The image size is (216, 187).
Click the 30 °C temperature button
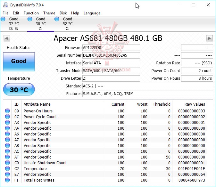tap(19, 90)
